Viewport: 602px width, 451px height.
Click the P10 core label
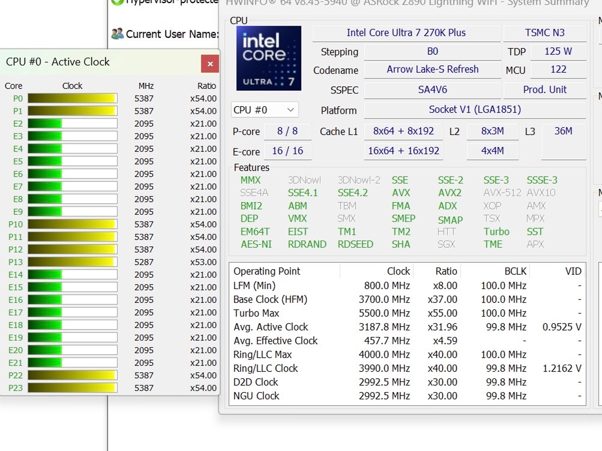[16, 224]
